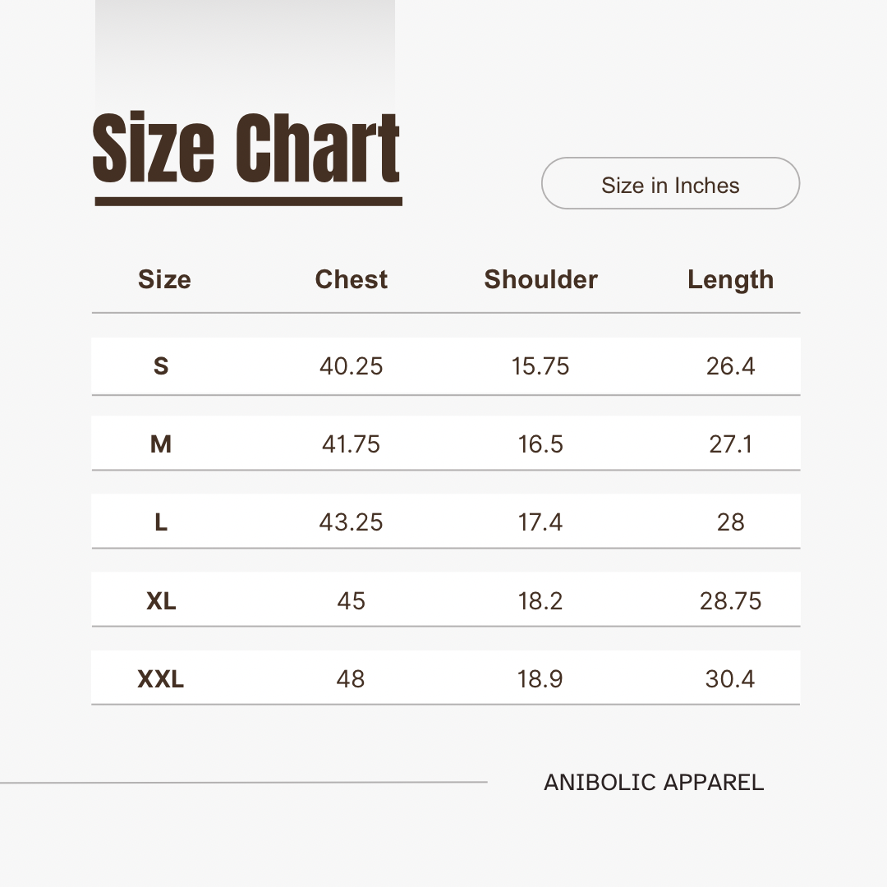Image resolution: width=887 pixels, height=887 pixels.
Task: Click the Size in Inches pill button
Action: [670, 183]
